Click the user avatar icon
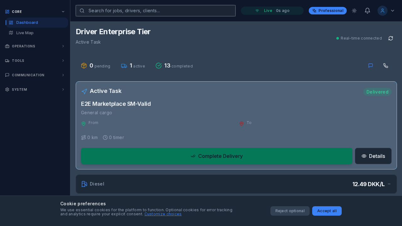402x226 pixels. point(382,11)
